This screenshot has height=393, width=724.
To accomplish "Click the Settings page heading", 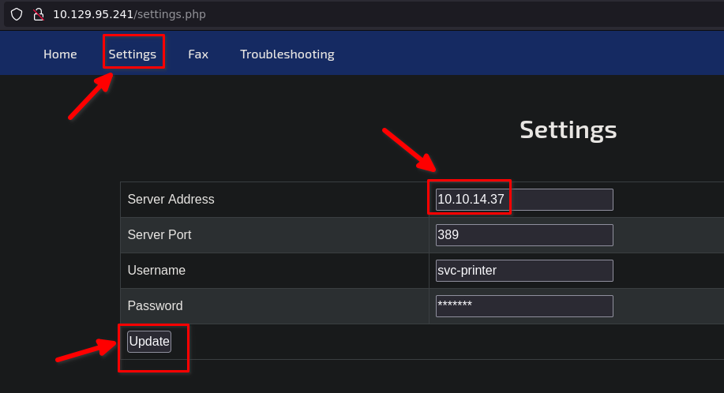I will 568,129.
